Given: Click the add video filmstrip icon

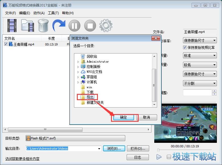Looking at the screenshot, I should [x=12, y=26].
